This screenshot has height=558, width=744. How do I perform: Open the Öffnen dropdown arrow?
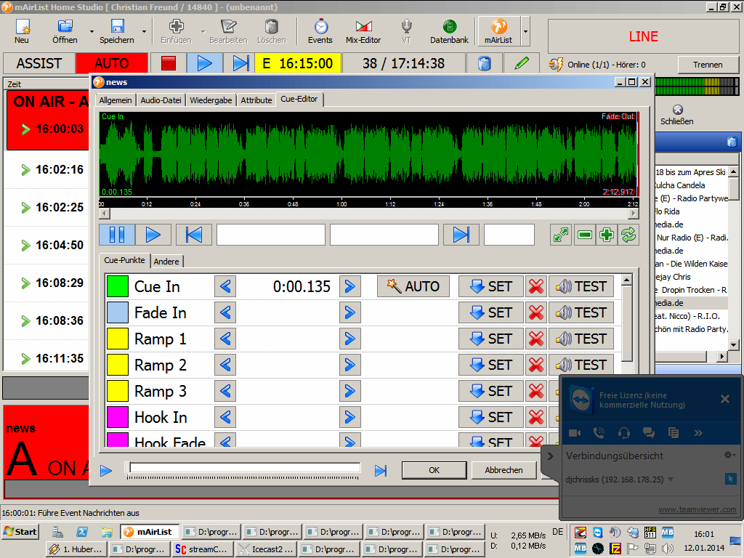pyautogui.click(x=92, y=32)
